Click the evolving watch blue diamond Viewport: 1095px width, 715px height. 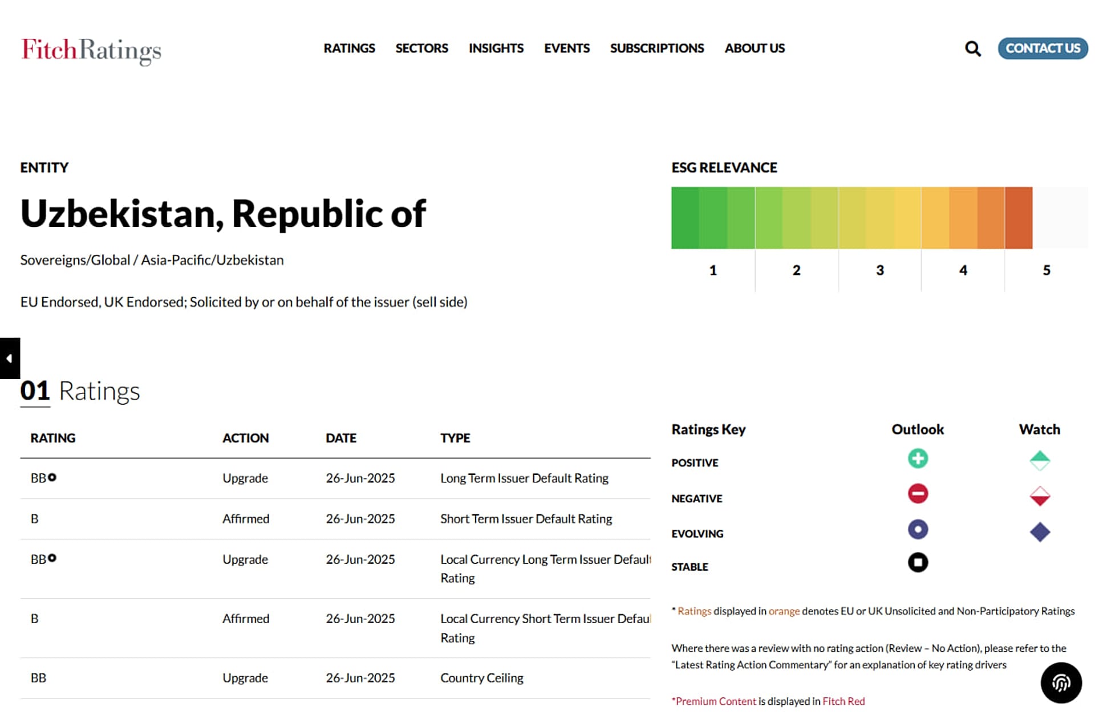[1040, 533]
